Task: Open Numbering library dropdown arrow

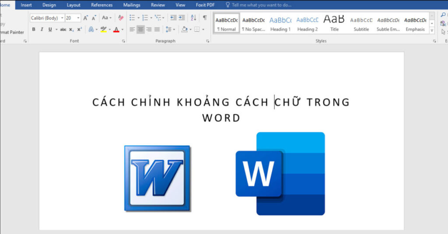Action: pos(151,18)
